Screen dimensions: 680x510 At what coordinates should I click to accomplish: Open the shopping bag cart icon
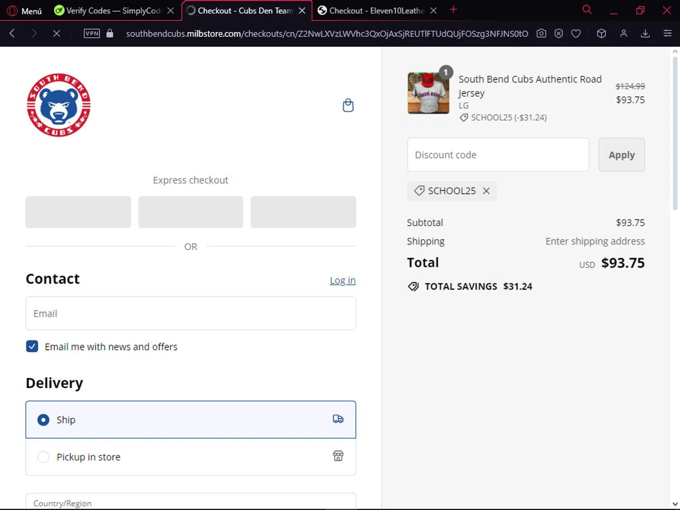coord(348,105)
